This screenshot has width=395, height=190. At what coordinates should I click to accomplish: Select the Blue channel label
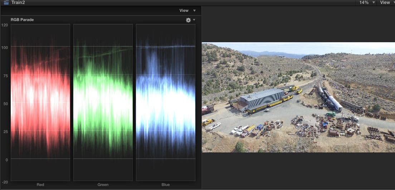click(x=166, y=185)
